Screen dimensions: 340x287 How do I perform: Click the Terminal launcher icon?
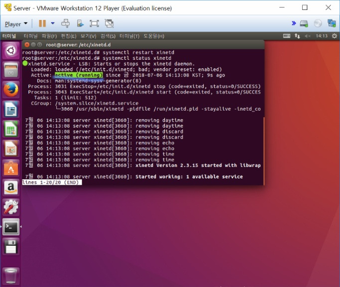coord(11,227)
